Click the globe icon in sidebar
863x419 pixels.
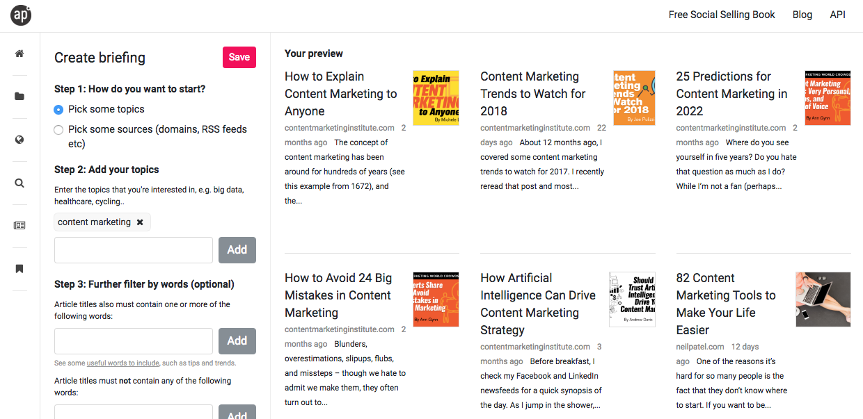(19, 140)
